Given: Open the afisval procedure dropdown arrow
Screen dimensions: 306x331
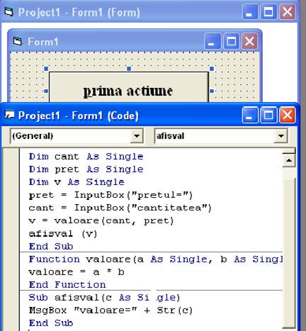Looking at the screenshot, I should coord(280,136).
